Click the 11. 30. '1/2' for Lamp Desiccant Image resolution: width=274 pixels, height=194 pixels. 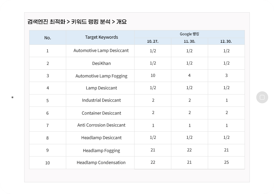click(189, 87)
